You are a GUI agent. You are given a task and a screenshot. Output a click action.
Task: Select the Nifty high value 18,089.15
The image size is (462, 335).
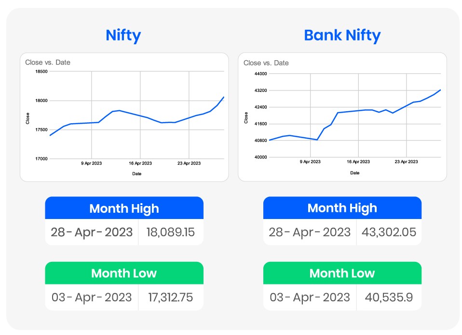click(170, 232)
